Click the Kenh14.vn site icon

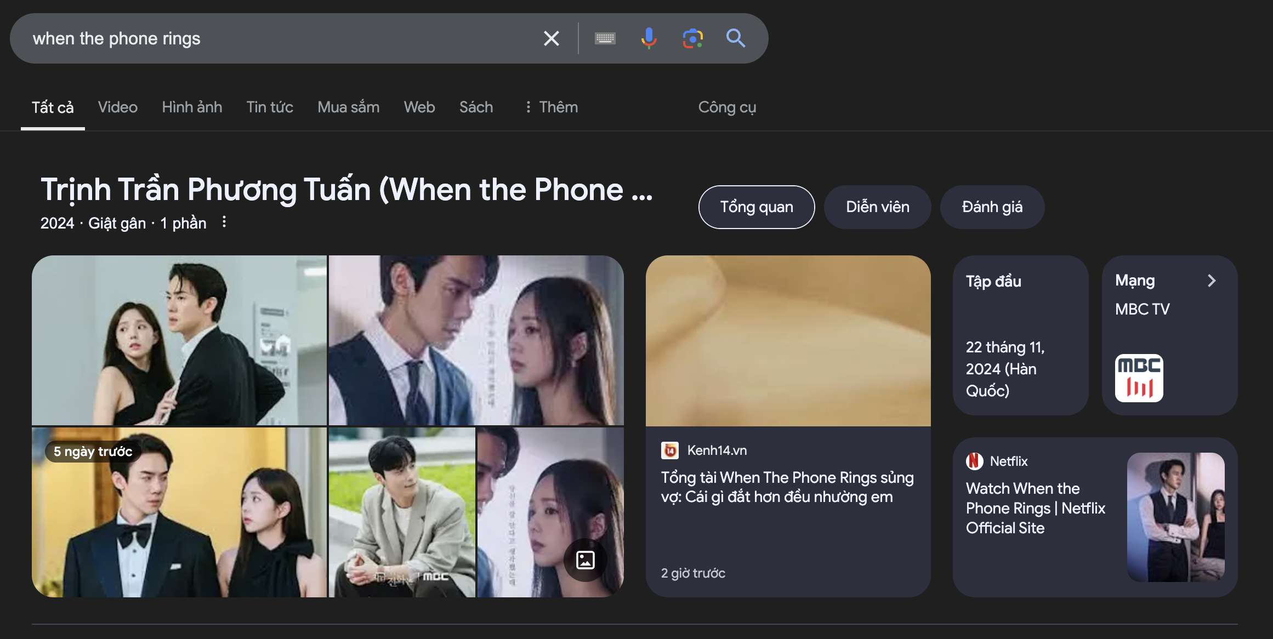tap(670, 450)
